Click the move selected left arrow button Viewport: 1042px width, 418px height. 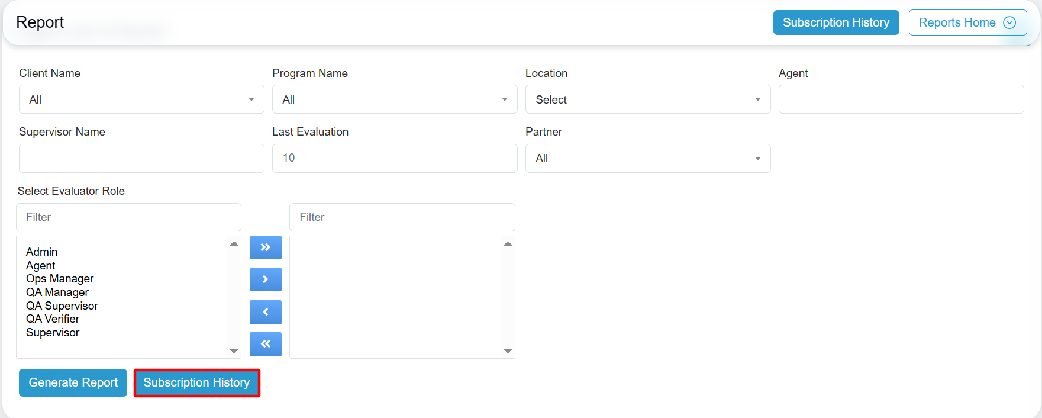265,312
